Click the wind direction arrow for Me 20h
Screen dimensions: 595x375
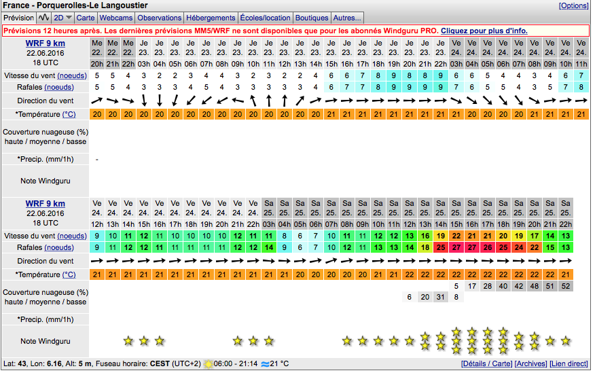(x=97, y=101)
